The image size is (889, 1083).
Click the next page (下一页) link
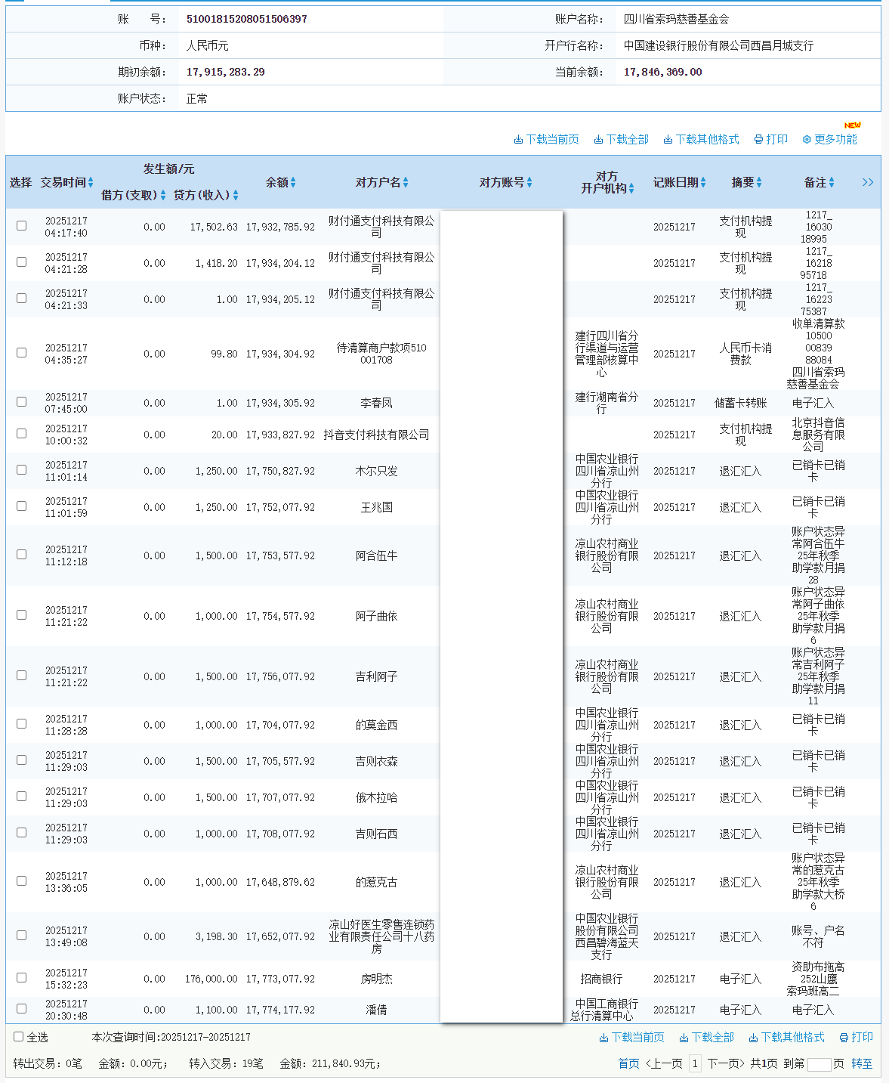pos(726,1063)
